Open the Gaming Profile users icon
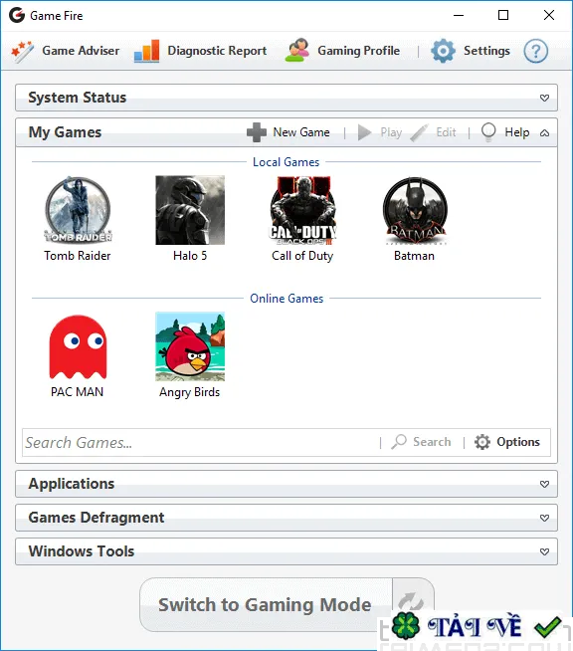Viewport: 573px width, 651px height. pos(297,51)
